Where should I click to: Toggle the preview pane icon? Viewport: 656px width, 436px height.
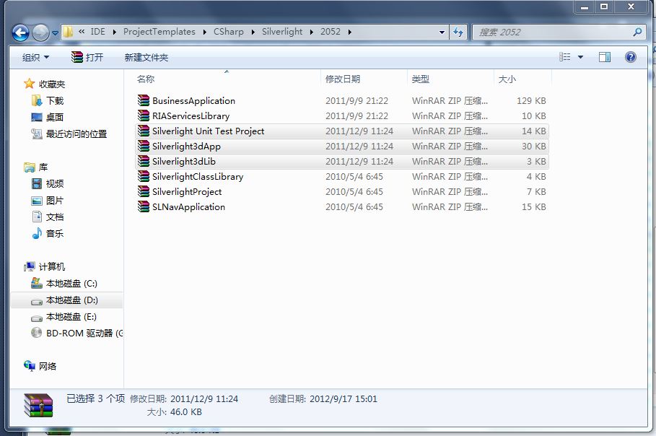tap(605, 57)
